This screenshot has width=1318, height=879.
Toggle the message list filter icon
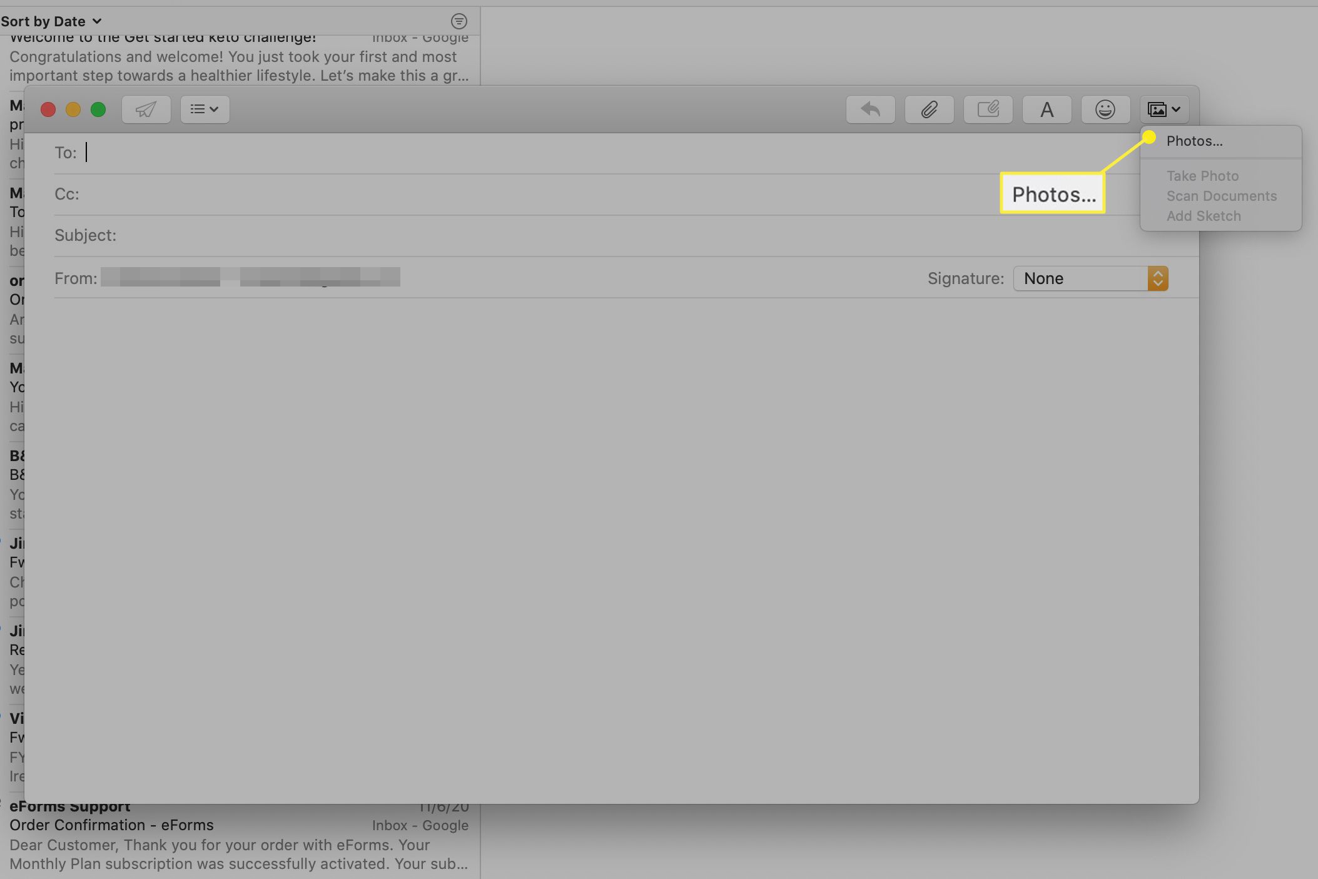click(459, 21)
